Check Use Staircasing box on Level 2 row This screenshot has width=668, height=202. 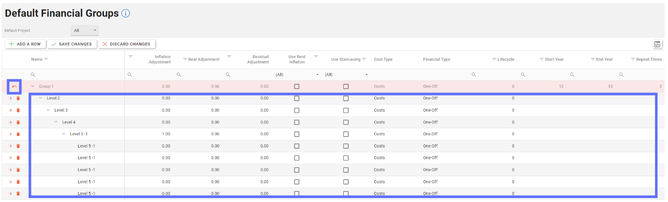pyautogui.click(x=346, y=99)
